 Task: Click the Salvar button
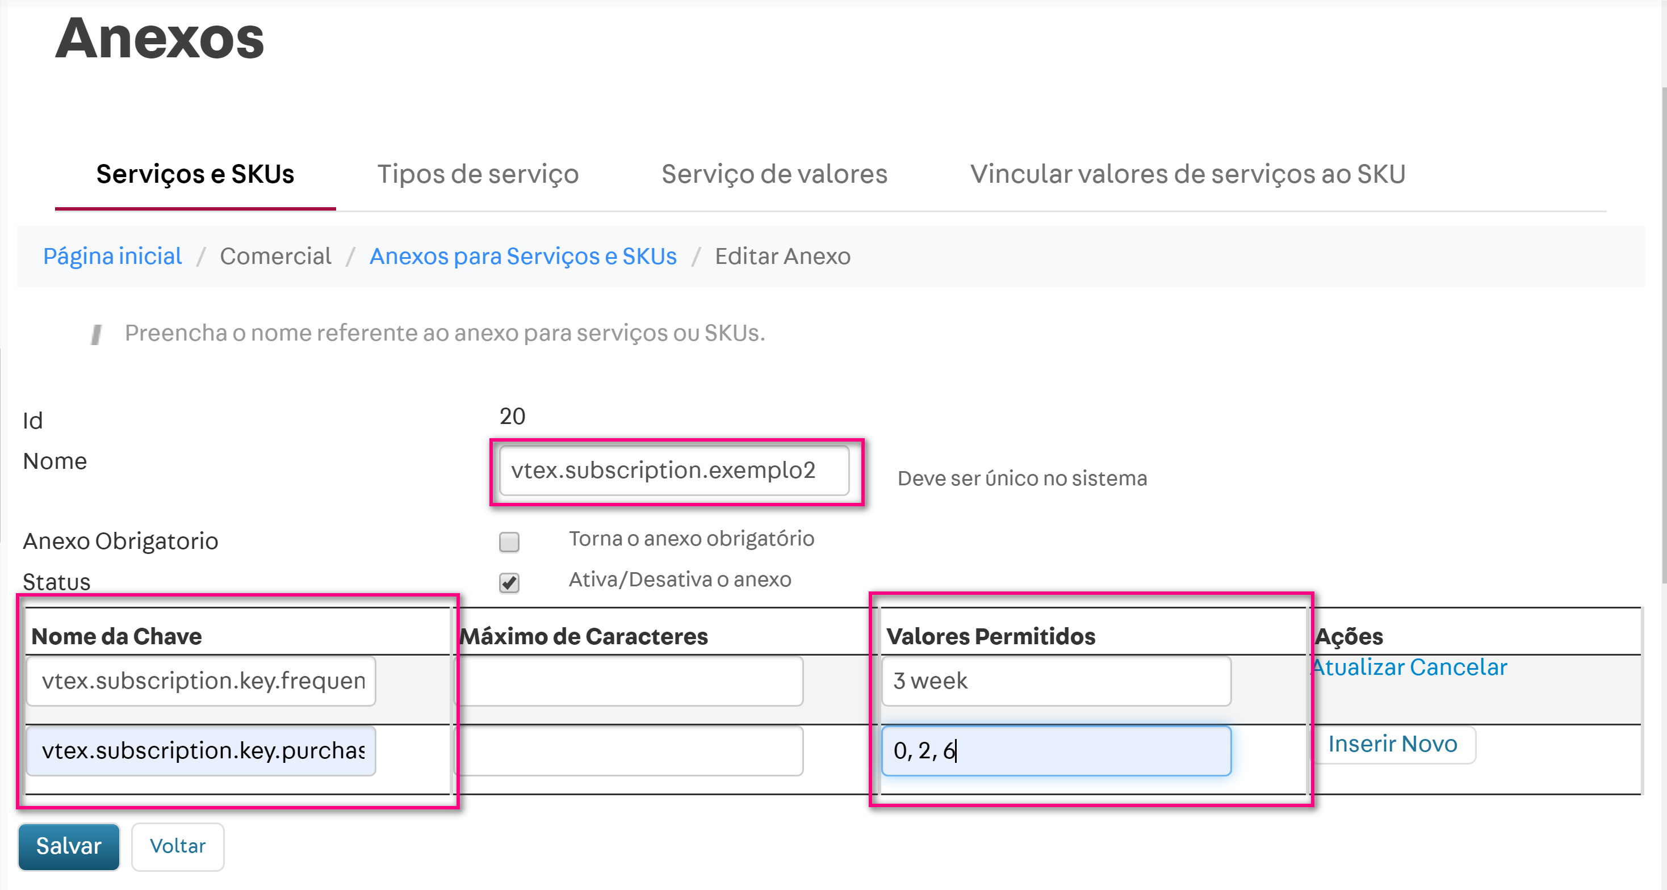click(69, 846)
